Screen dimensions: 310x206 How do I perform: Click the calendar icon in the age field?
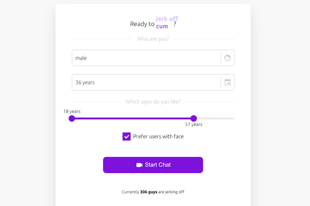click(x=228, y=82)
